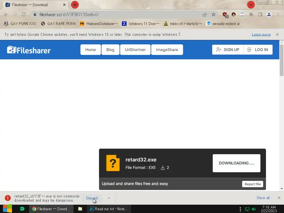Image resolution: width=284 pixels, height=213 pixels.
Task: Open the Home menu item
Action: point(91,50)
